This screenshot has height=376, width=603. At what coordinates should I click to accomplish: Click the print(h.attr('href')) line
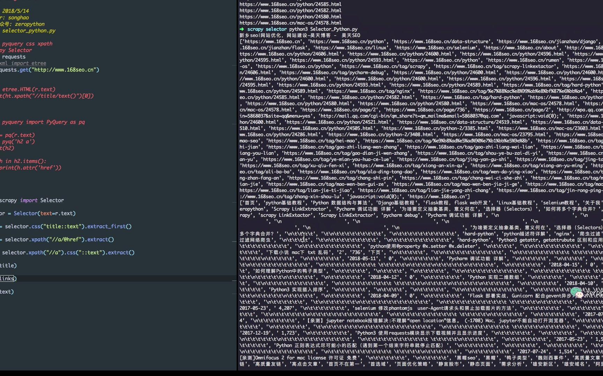(31, 167)
